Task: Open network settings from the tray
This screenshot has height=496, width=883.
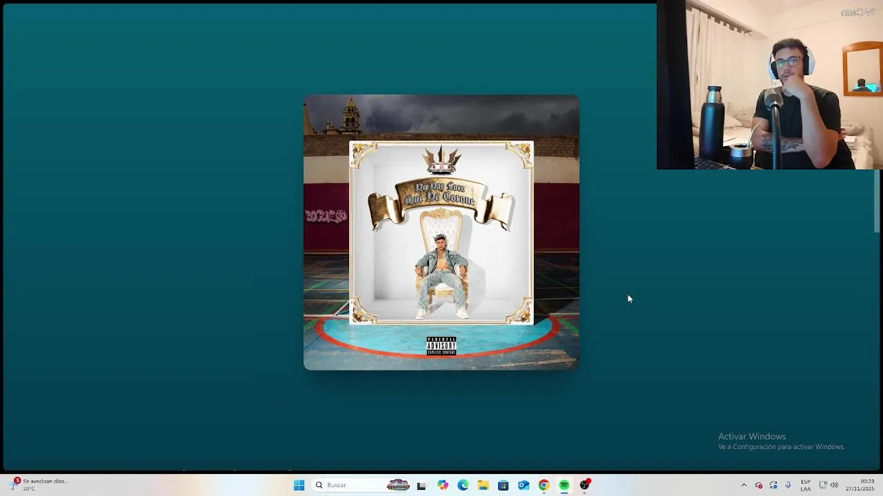Action: 823,485
